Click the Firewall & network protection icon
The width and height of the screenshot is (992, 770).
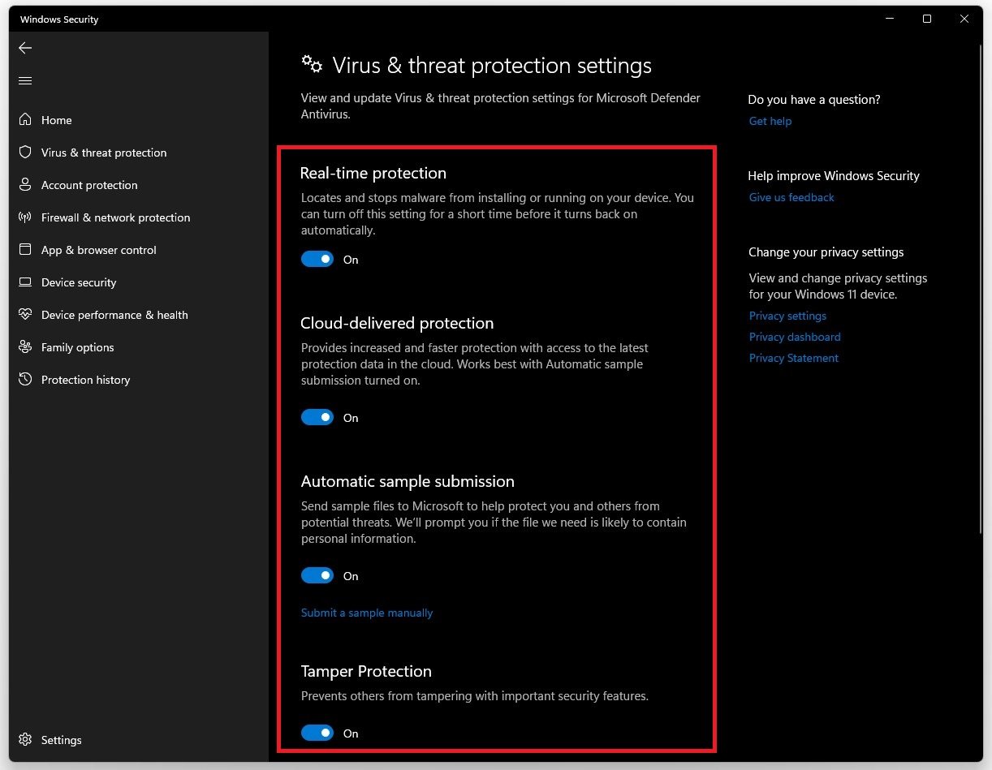click(x=25, y=217)
